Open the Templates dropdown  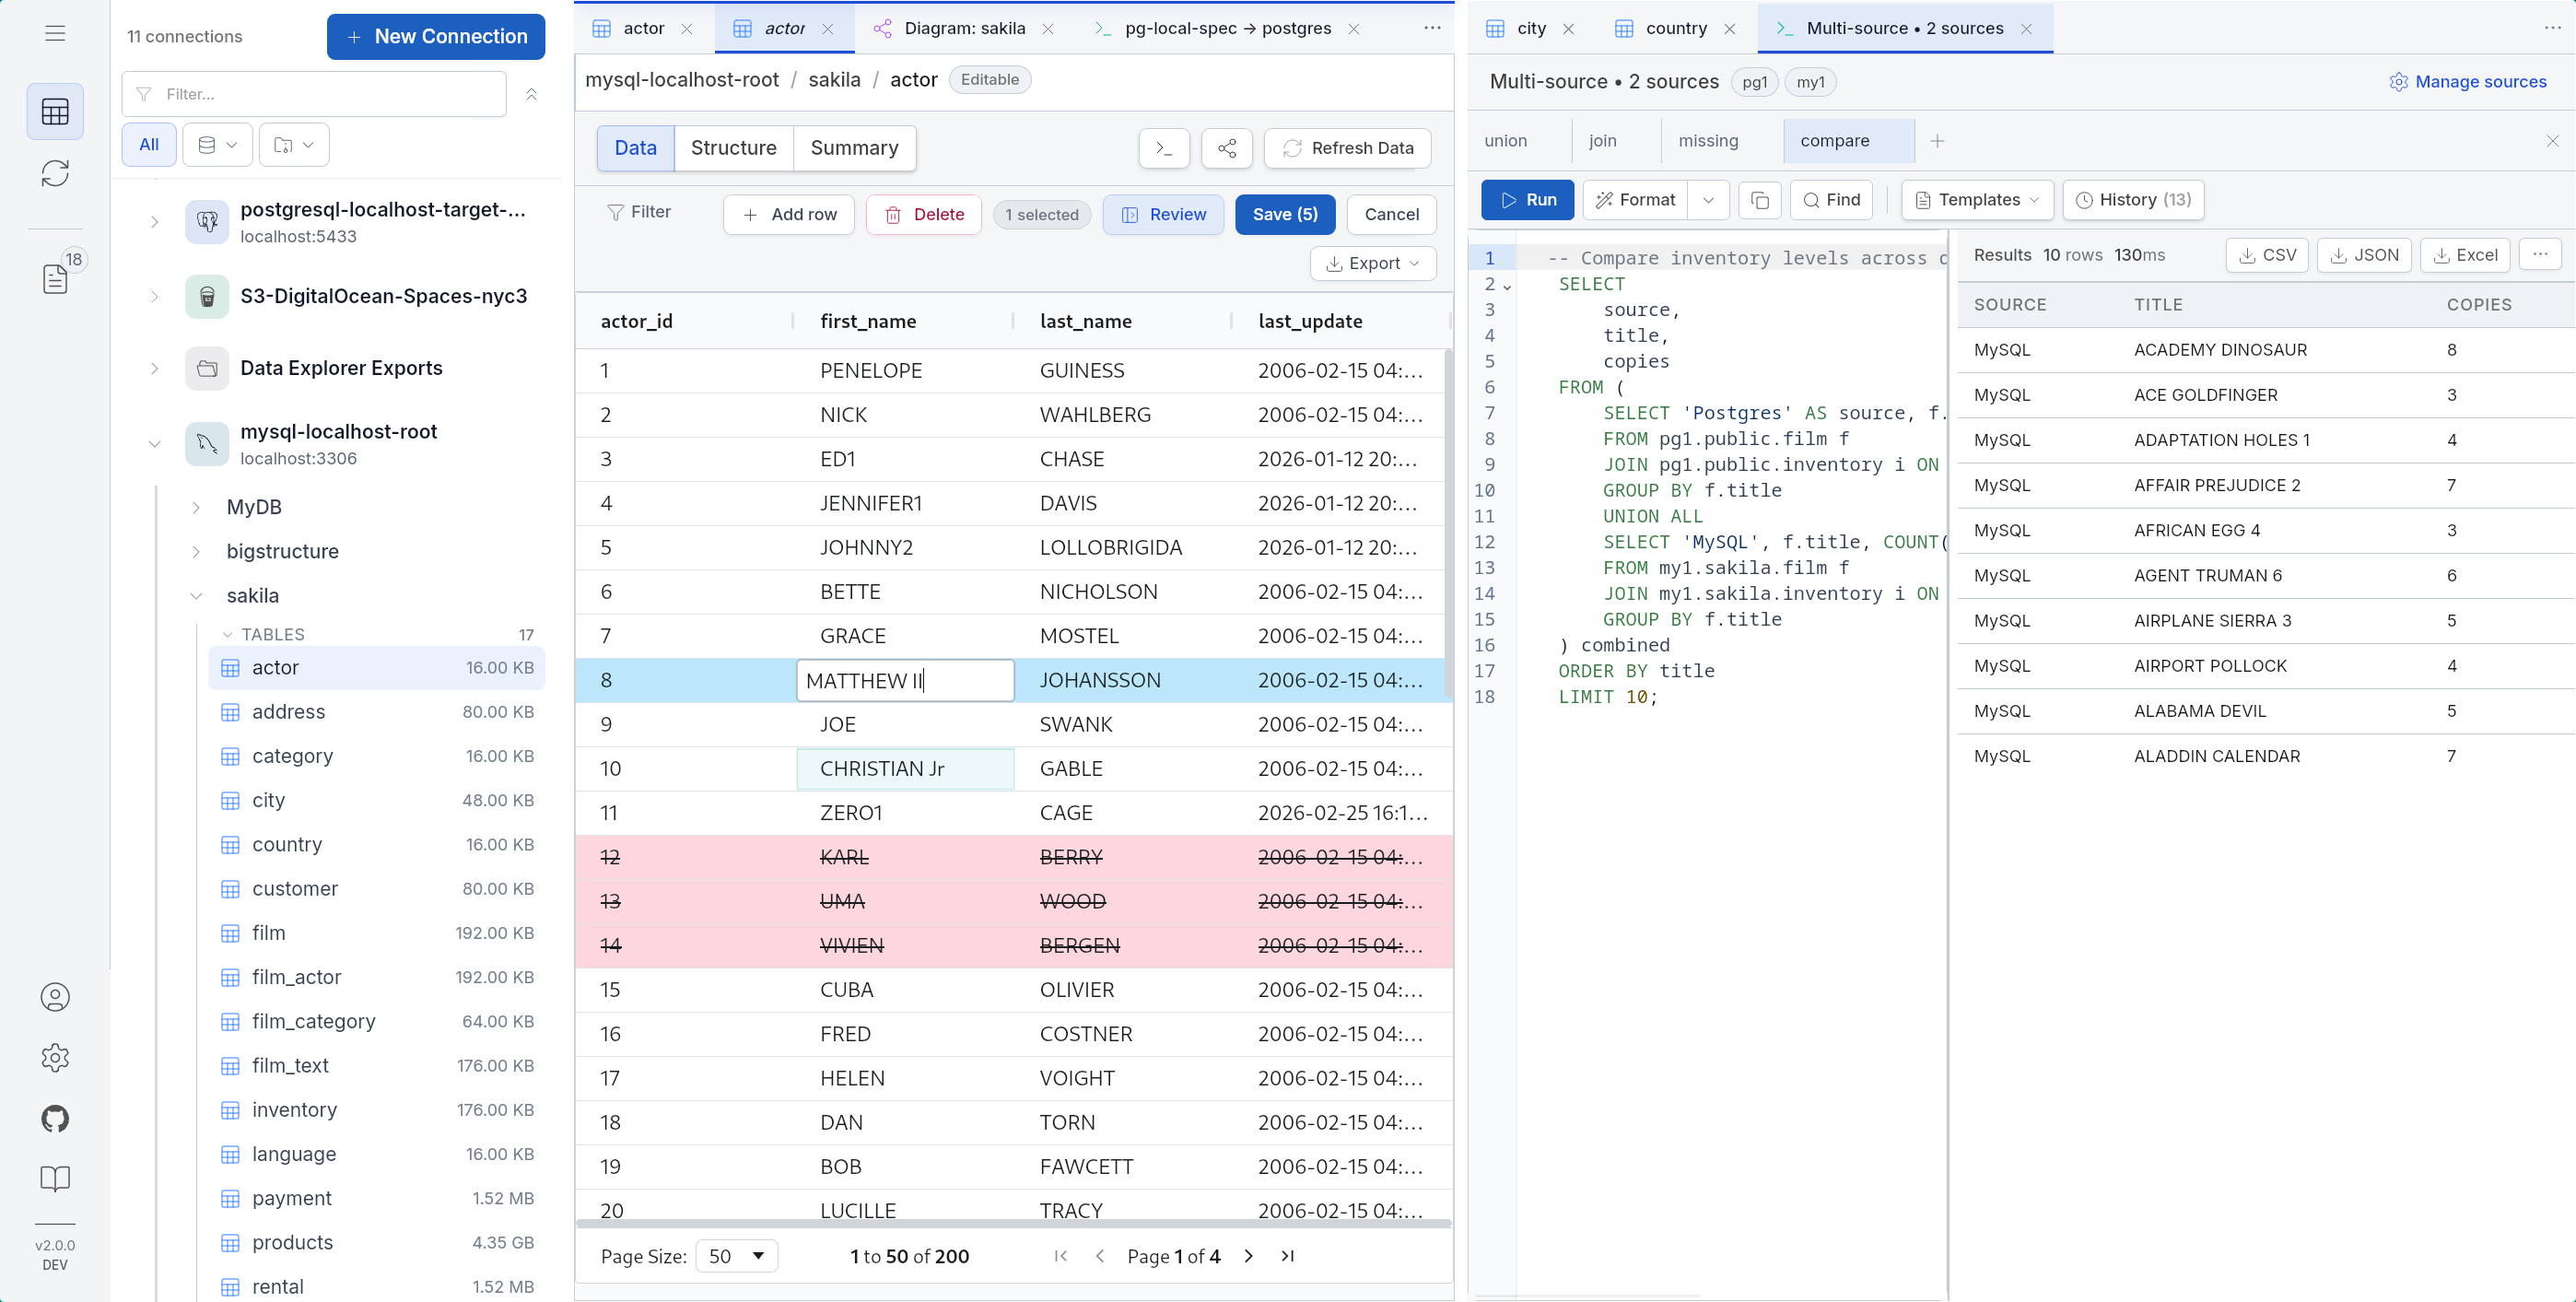pyautogui.click(x=1976, y=200)
